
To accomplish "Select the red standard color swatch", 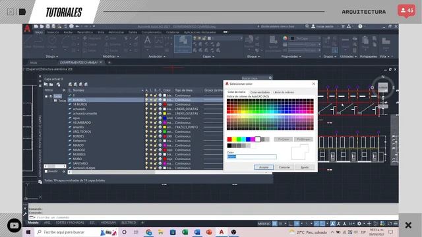I will (x=229, y=139).
